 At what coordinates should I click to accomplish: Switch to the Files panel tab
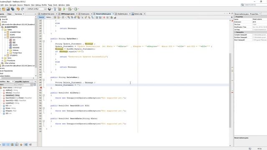9,14
